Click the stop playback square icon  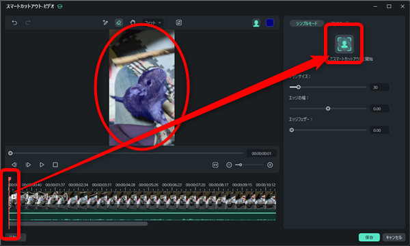(x=55, y=165)
